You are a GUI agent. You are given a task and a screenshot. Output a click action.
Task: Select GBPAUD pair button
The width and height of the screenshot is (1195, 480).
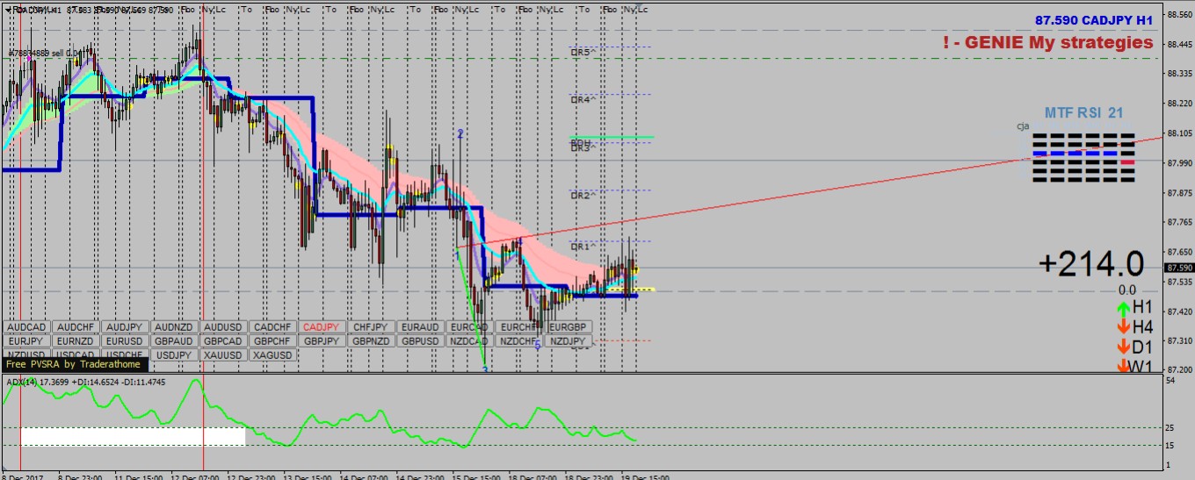click(174, 340)
